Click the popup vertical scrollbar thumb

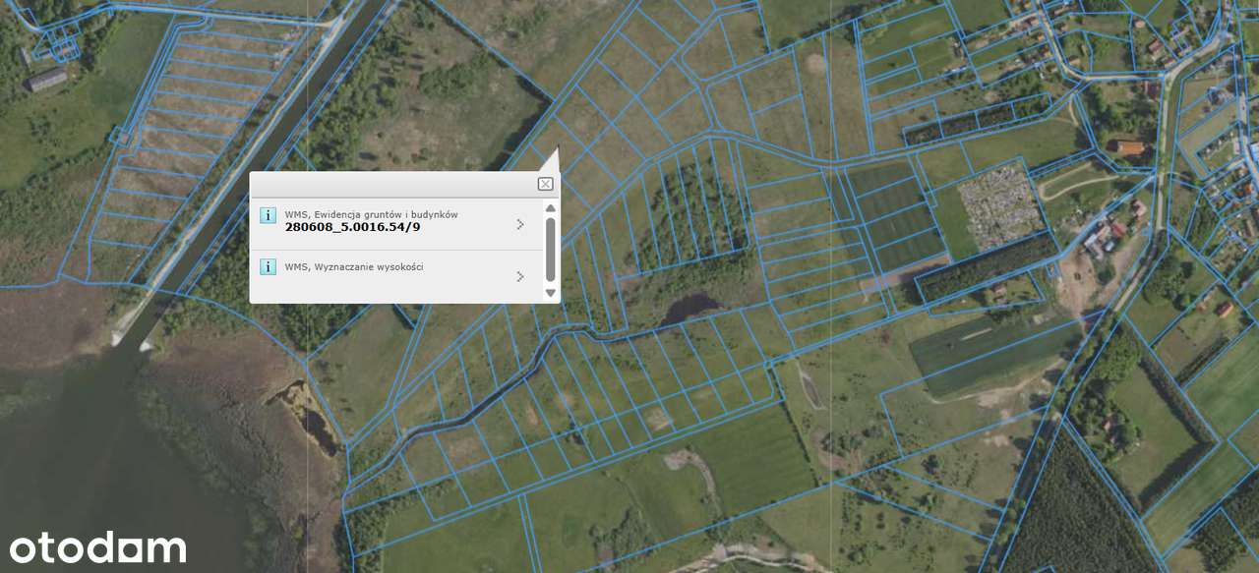point(550,250)
